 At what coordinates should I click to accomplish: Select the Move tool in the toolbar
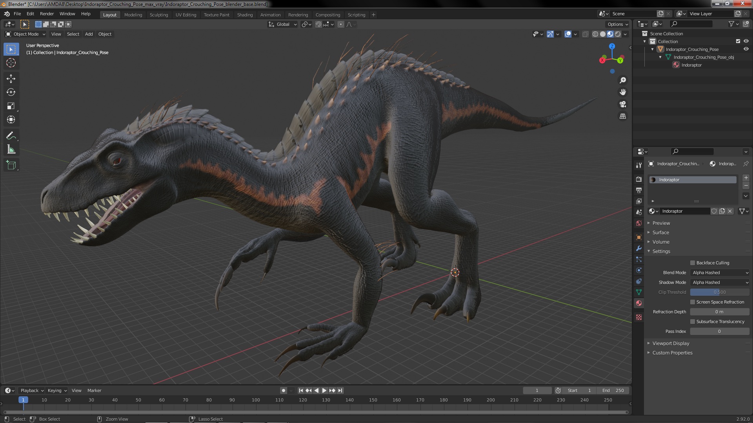pyautogui.click(x=11, y=79)
